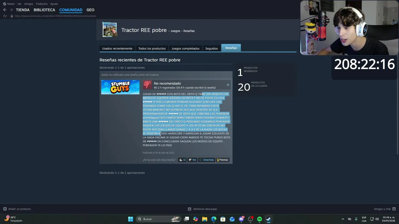Switch to Usados recientemente tab

point(117,49)
